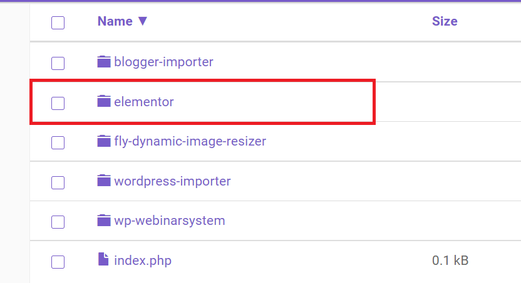Check the wp-webinarsystem checkbox
Image resolution: width=521 pixels, height=283 pixels.
point(58,222)
